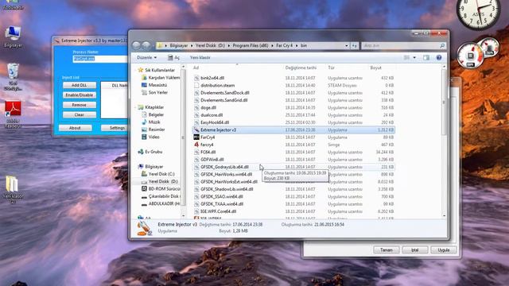Image resolution: width=509 pixels, height=286 pixels.
Task: Click Yeni klasör in the toolbar
Action: (200, 57)
